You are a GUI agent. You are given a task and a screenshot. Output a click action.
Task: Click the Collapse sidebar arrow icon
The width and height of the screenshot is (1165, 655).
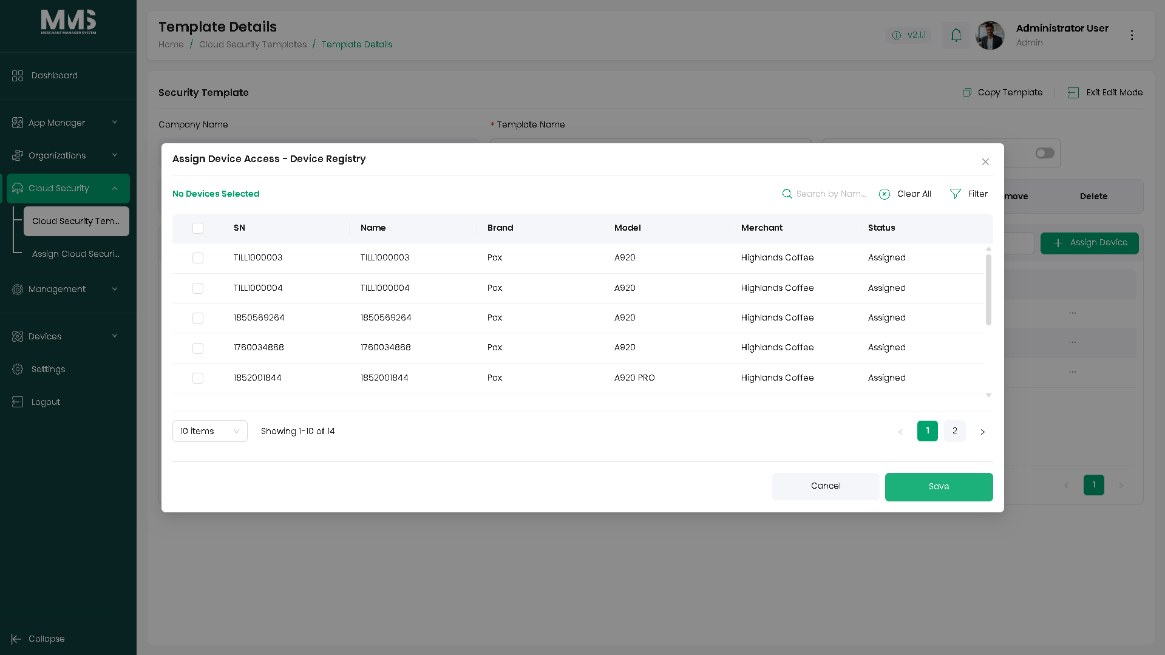coord(16,639)
